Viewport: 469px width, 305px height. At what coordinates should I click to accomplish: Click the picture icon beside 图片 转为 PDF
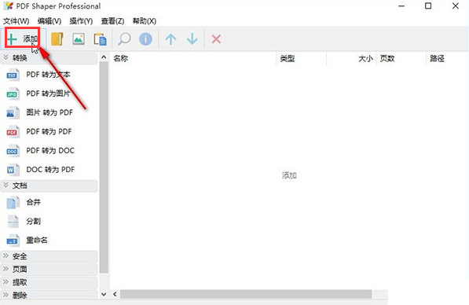[x=13, y=113]
